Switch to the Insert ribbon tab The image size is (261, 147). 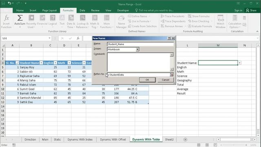pos(33,10)
